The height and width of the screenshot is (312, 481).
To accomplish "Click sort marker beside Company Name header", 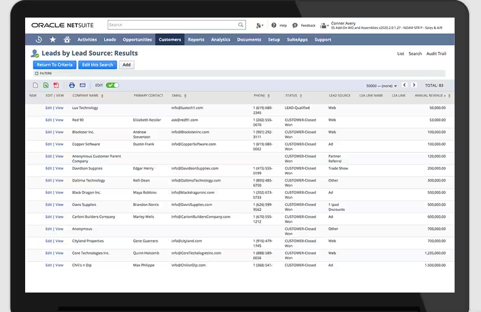I will 102,96.
